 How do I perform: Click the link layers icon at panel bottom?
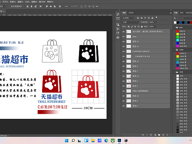click(x=143, y=135)
